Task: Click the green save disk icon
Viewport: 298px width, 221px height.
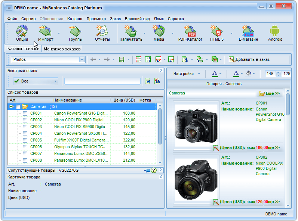Action: [x=121, y=59]
